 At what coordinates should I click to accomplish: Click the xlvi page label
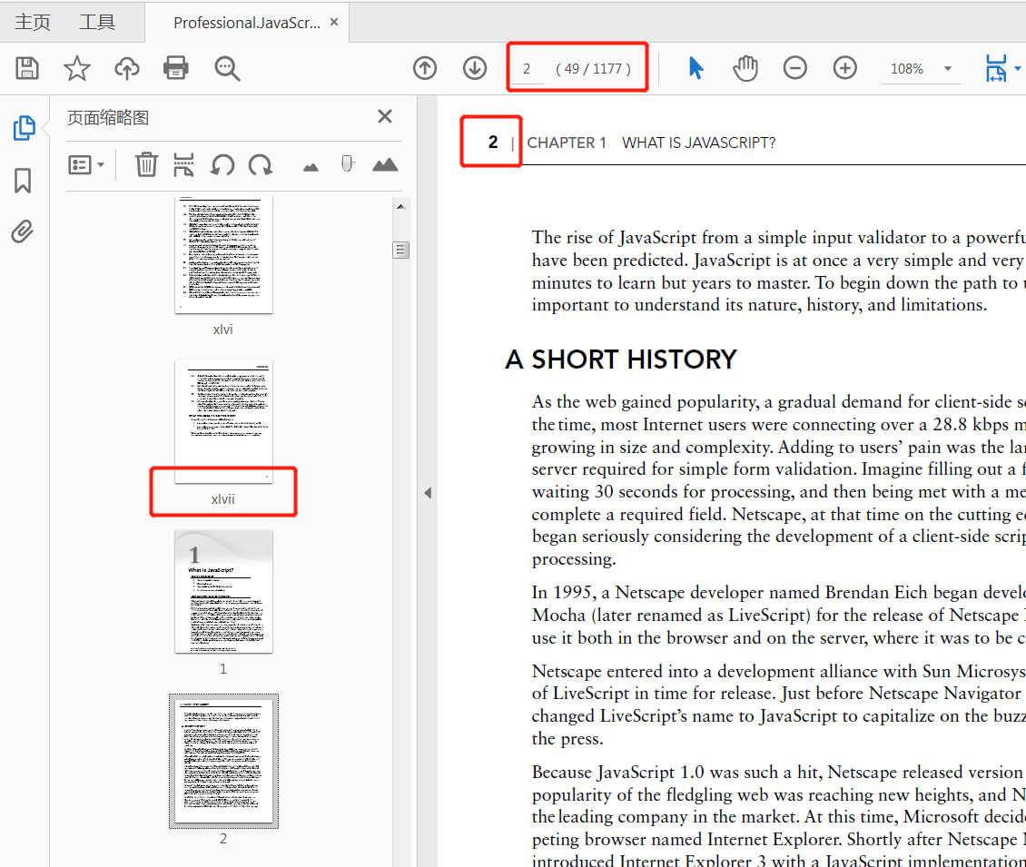[x=223, y=330]
